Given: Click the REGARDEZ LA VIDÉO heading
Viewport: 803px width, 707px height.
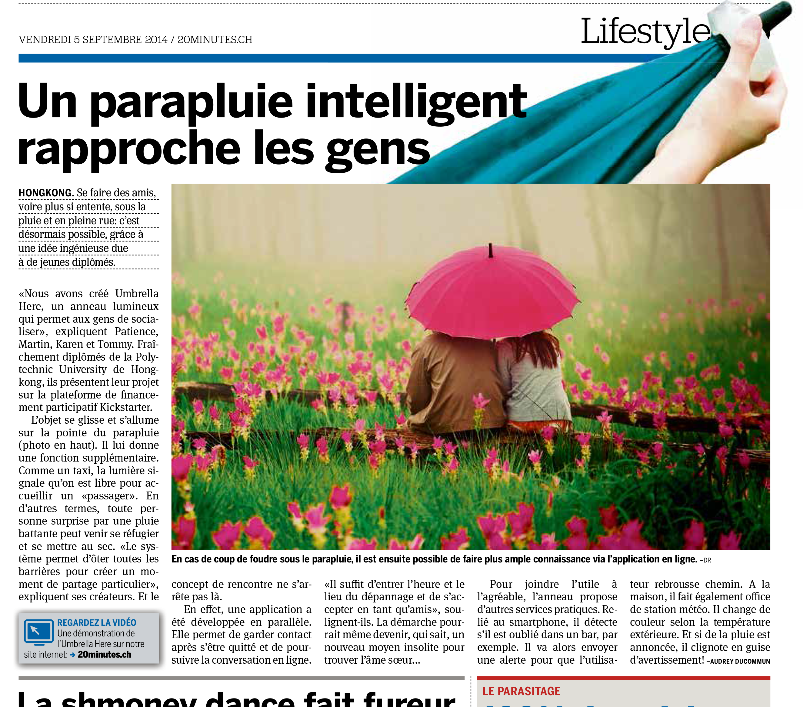Looking at the screenshot, I should point(97,622).
